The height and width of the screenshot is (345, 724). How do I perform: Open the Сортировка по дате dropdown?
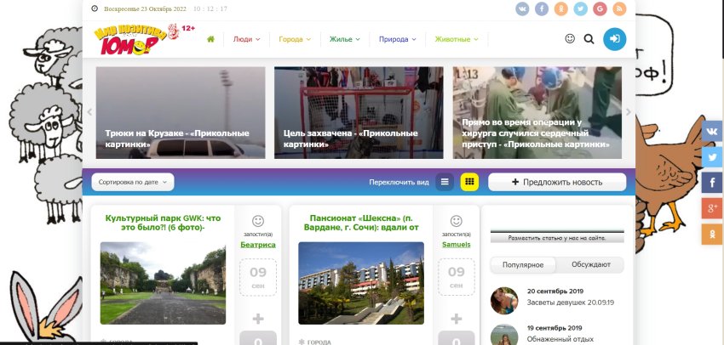point(133,182)
